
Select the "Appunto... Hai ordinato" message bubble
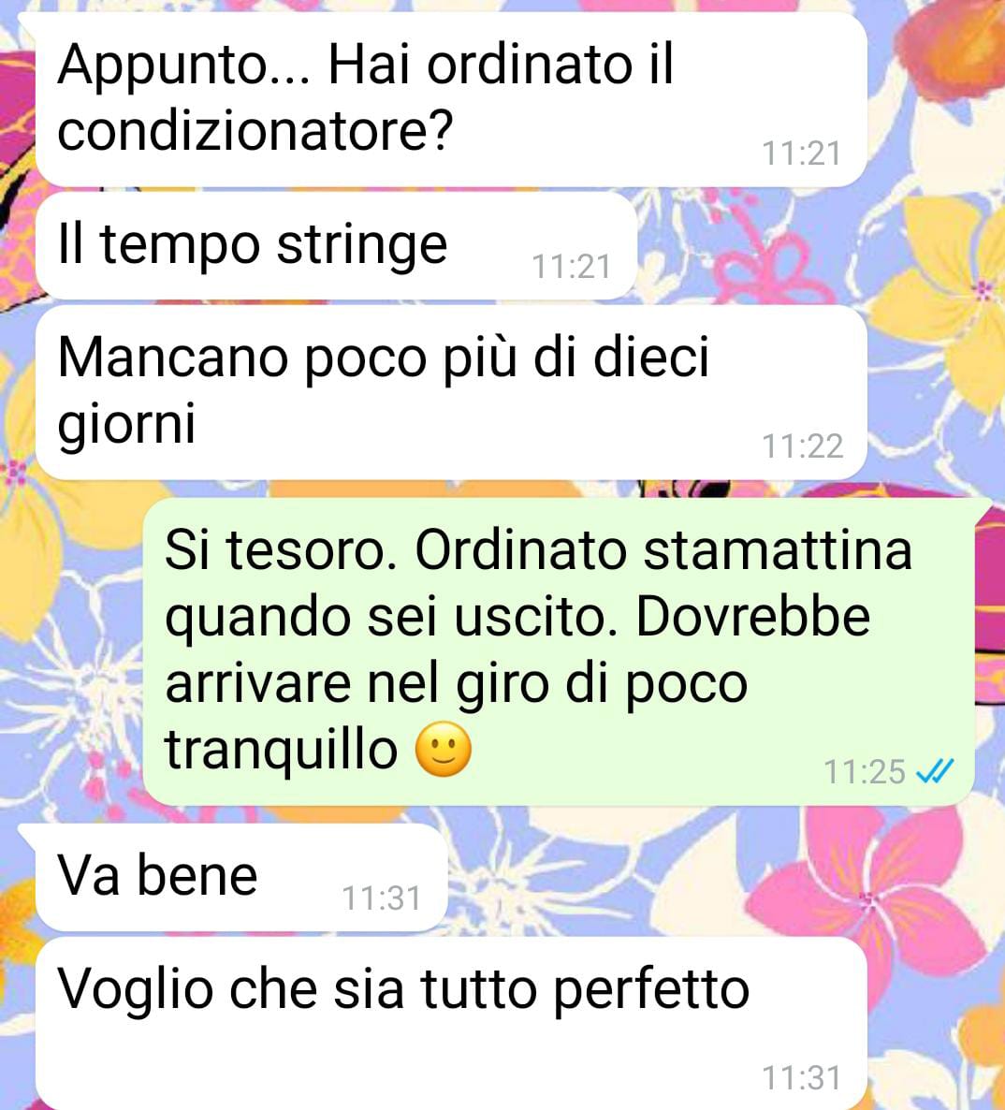tap(451, 100)
